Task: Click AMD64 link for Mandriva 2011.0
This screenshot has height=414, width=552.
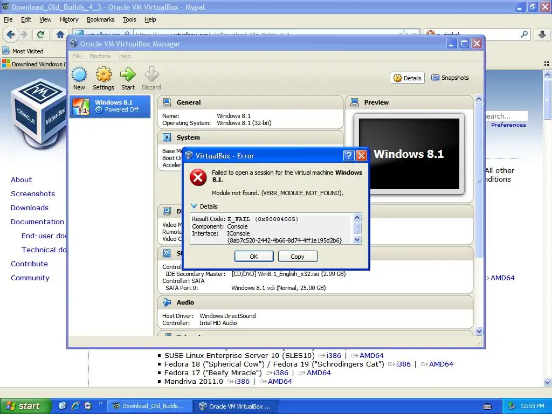Action: [280, 382]
